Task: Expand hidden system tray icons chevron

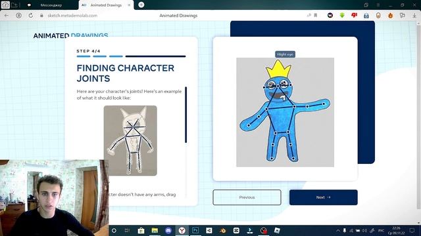Action: (x=338, y=230)
